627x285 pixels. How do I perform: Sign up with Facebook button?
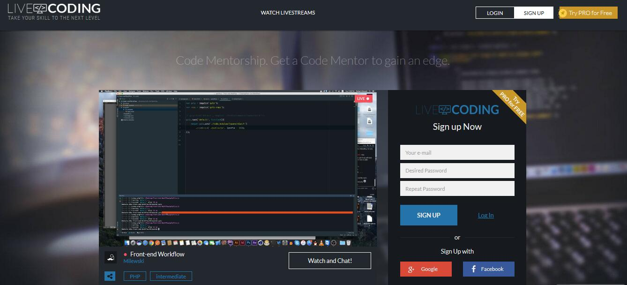pyautogui.click(x=489, y=269)
